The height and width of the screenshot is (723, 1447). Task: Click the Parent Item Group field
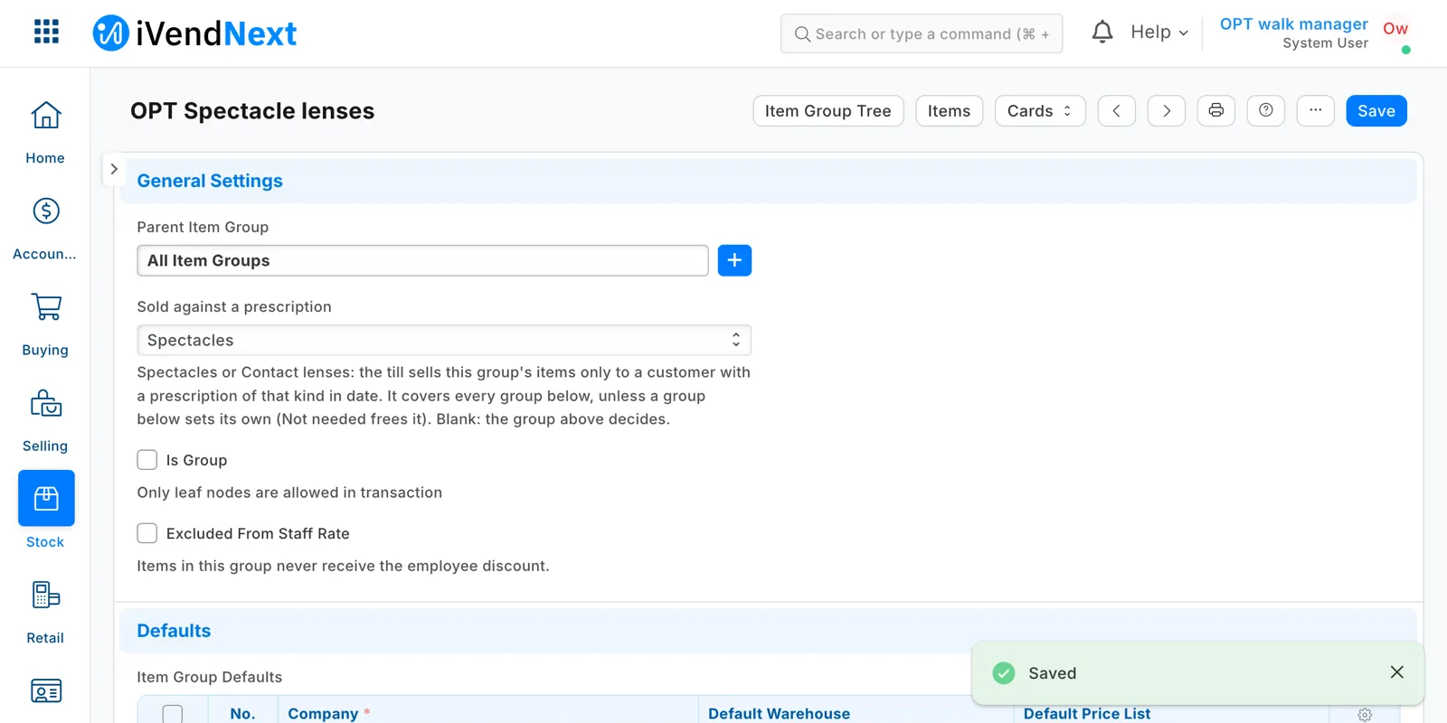[422, 260]
